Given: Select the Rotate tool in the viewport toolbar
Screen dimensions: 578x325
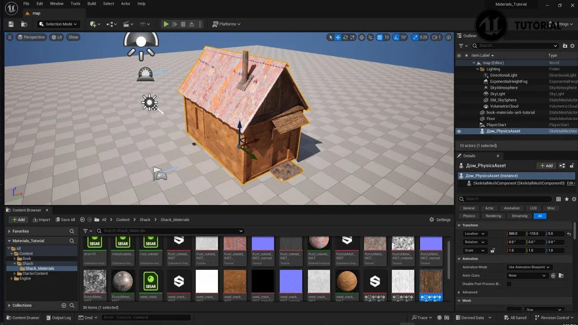Looking at the screenshot, I should tap(345, 37).
